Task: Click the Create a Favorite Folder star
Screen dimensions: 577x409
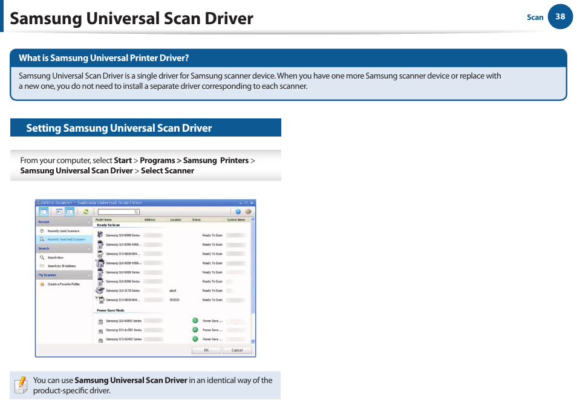Action: [42, 284]
